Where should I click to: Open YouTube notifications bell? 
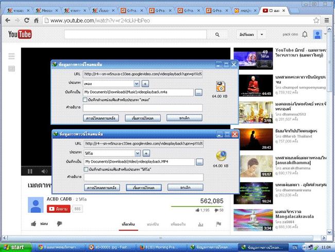[305, 34]
